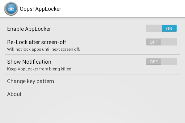Select the Enable AppLocker label
The width and height of the screenshot is (185, 123).
[x=29, y=29]
